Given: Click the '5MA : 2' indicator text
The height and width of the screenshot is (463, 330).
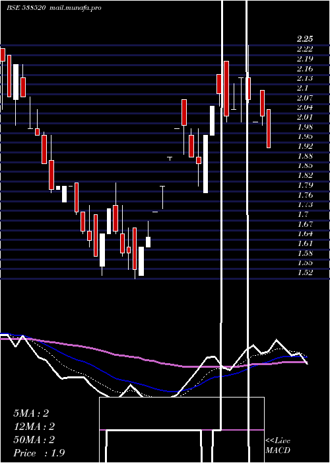Looking at the screenshot, I should pyautogui.click(x=31, y=413).
